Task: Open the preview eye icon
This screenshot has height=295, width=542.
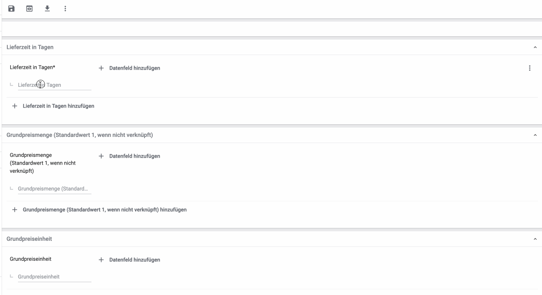Action: click(x=29, y=9)
